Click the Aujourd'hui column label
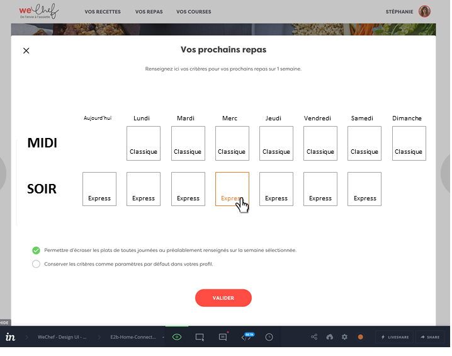The width and height of the screenshot is (452, 356). [98, 118]
